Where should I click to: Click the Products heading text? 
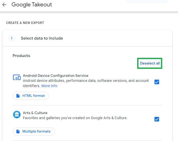(21, 56)
